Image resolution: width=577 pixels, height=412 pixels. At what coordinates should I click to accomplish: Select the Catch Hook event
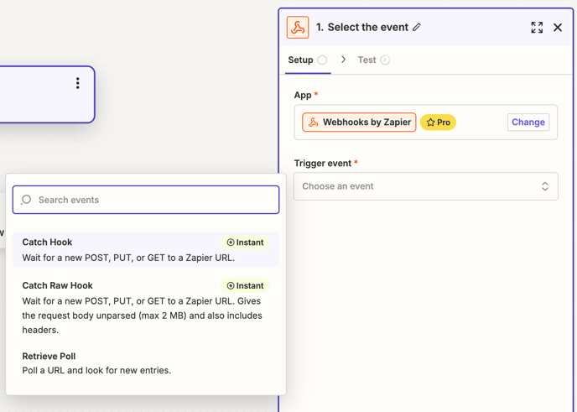[146, 249]
